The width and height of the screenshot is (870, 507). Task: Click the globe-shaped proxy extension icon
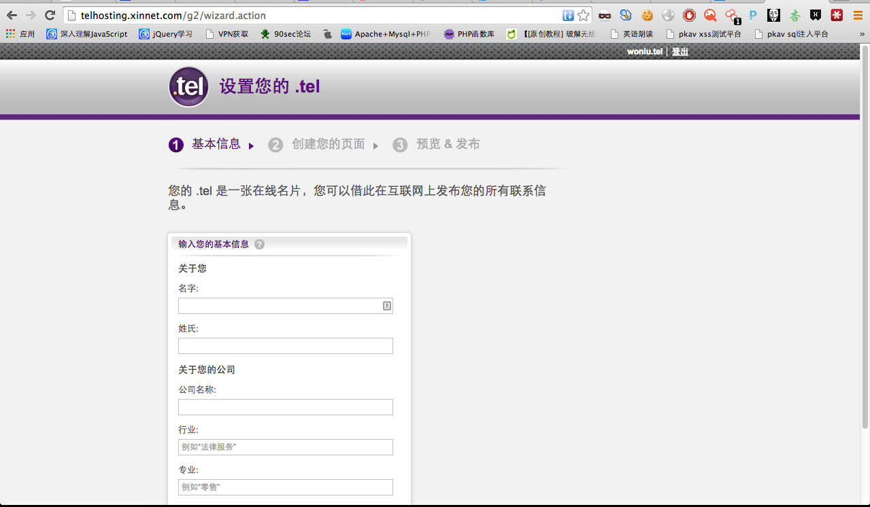point(668,15)
